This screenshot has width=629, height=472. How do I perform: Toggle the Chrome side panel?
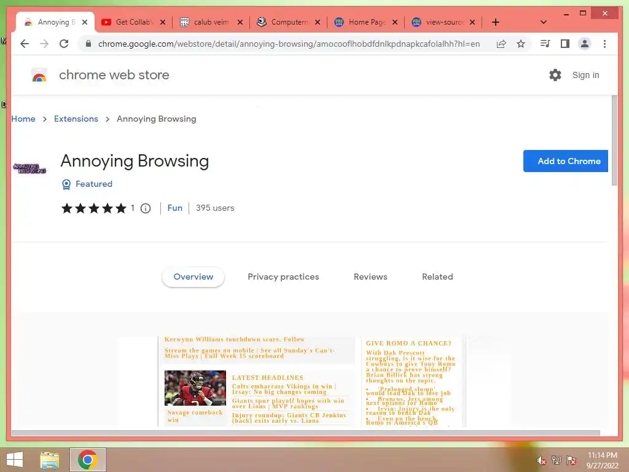tap(565, 44)
